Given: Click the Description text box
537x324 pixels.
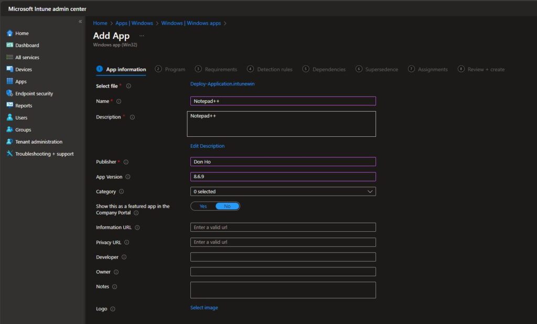Looking at the screenshot, I should point(281,124).
